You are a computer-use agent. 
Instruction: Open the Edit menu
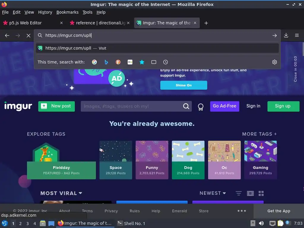tap(17, 12)
